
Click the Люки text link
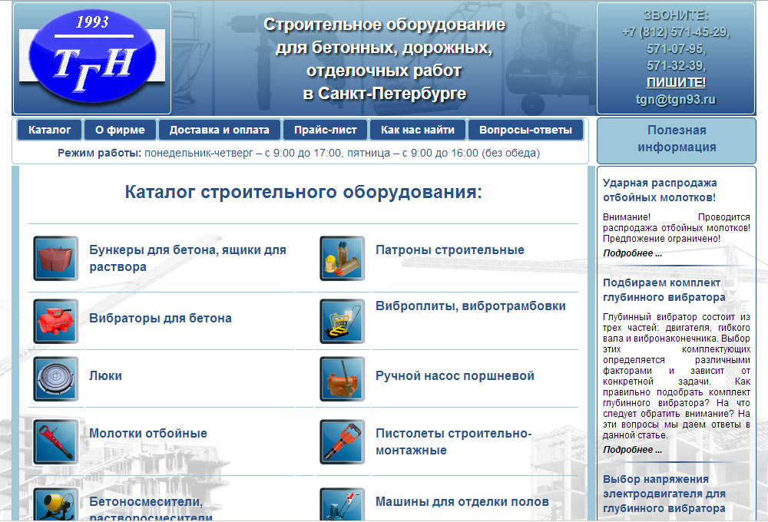[x=105, y=375]
